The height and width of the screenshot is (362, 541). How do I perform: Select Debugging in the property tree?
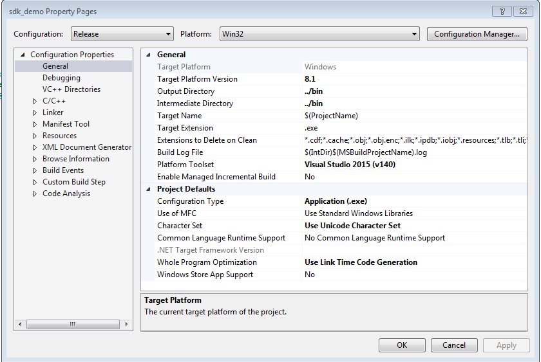(61, 78)
